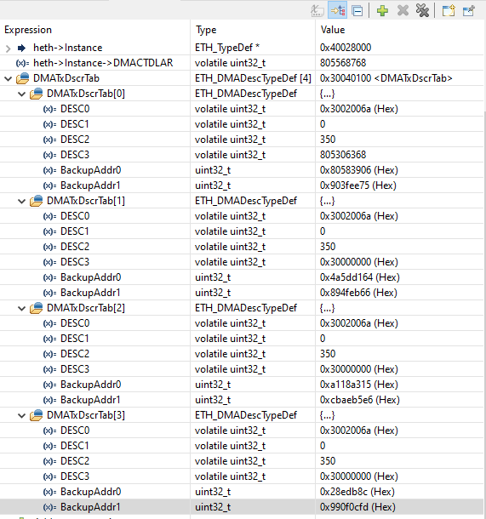
Task: Click the Remove Selected Expression X icon
Action: [403, 10]
